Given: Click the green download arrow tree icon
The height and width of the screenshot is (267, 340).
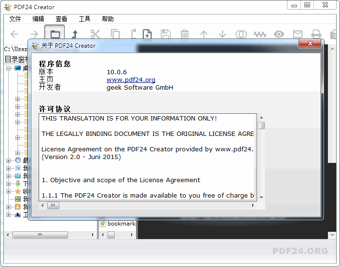Looking at the screenshot, I should tap(18, 184).
